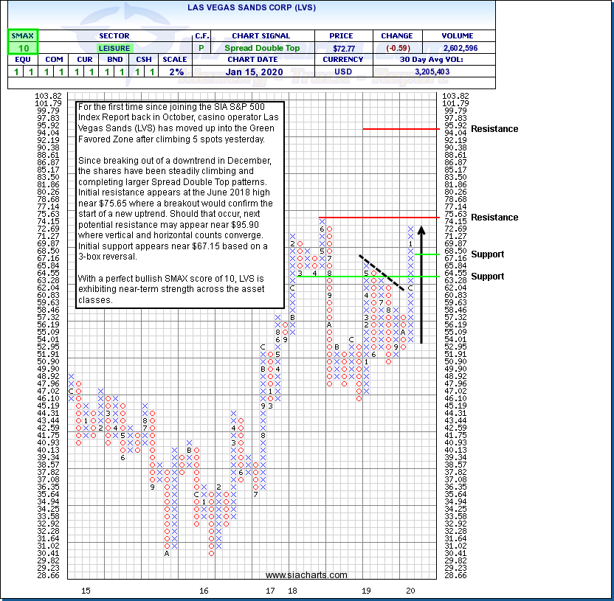Click the change value (-0.59)
Image resolution: width=614 pixels, height=601 pixels.
tap(396, 48)
